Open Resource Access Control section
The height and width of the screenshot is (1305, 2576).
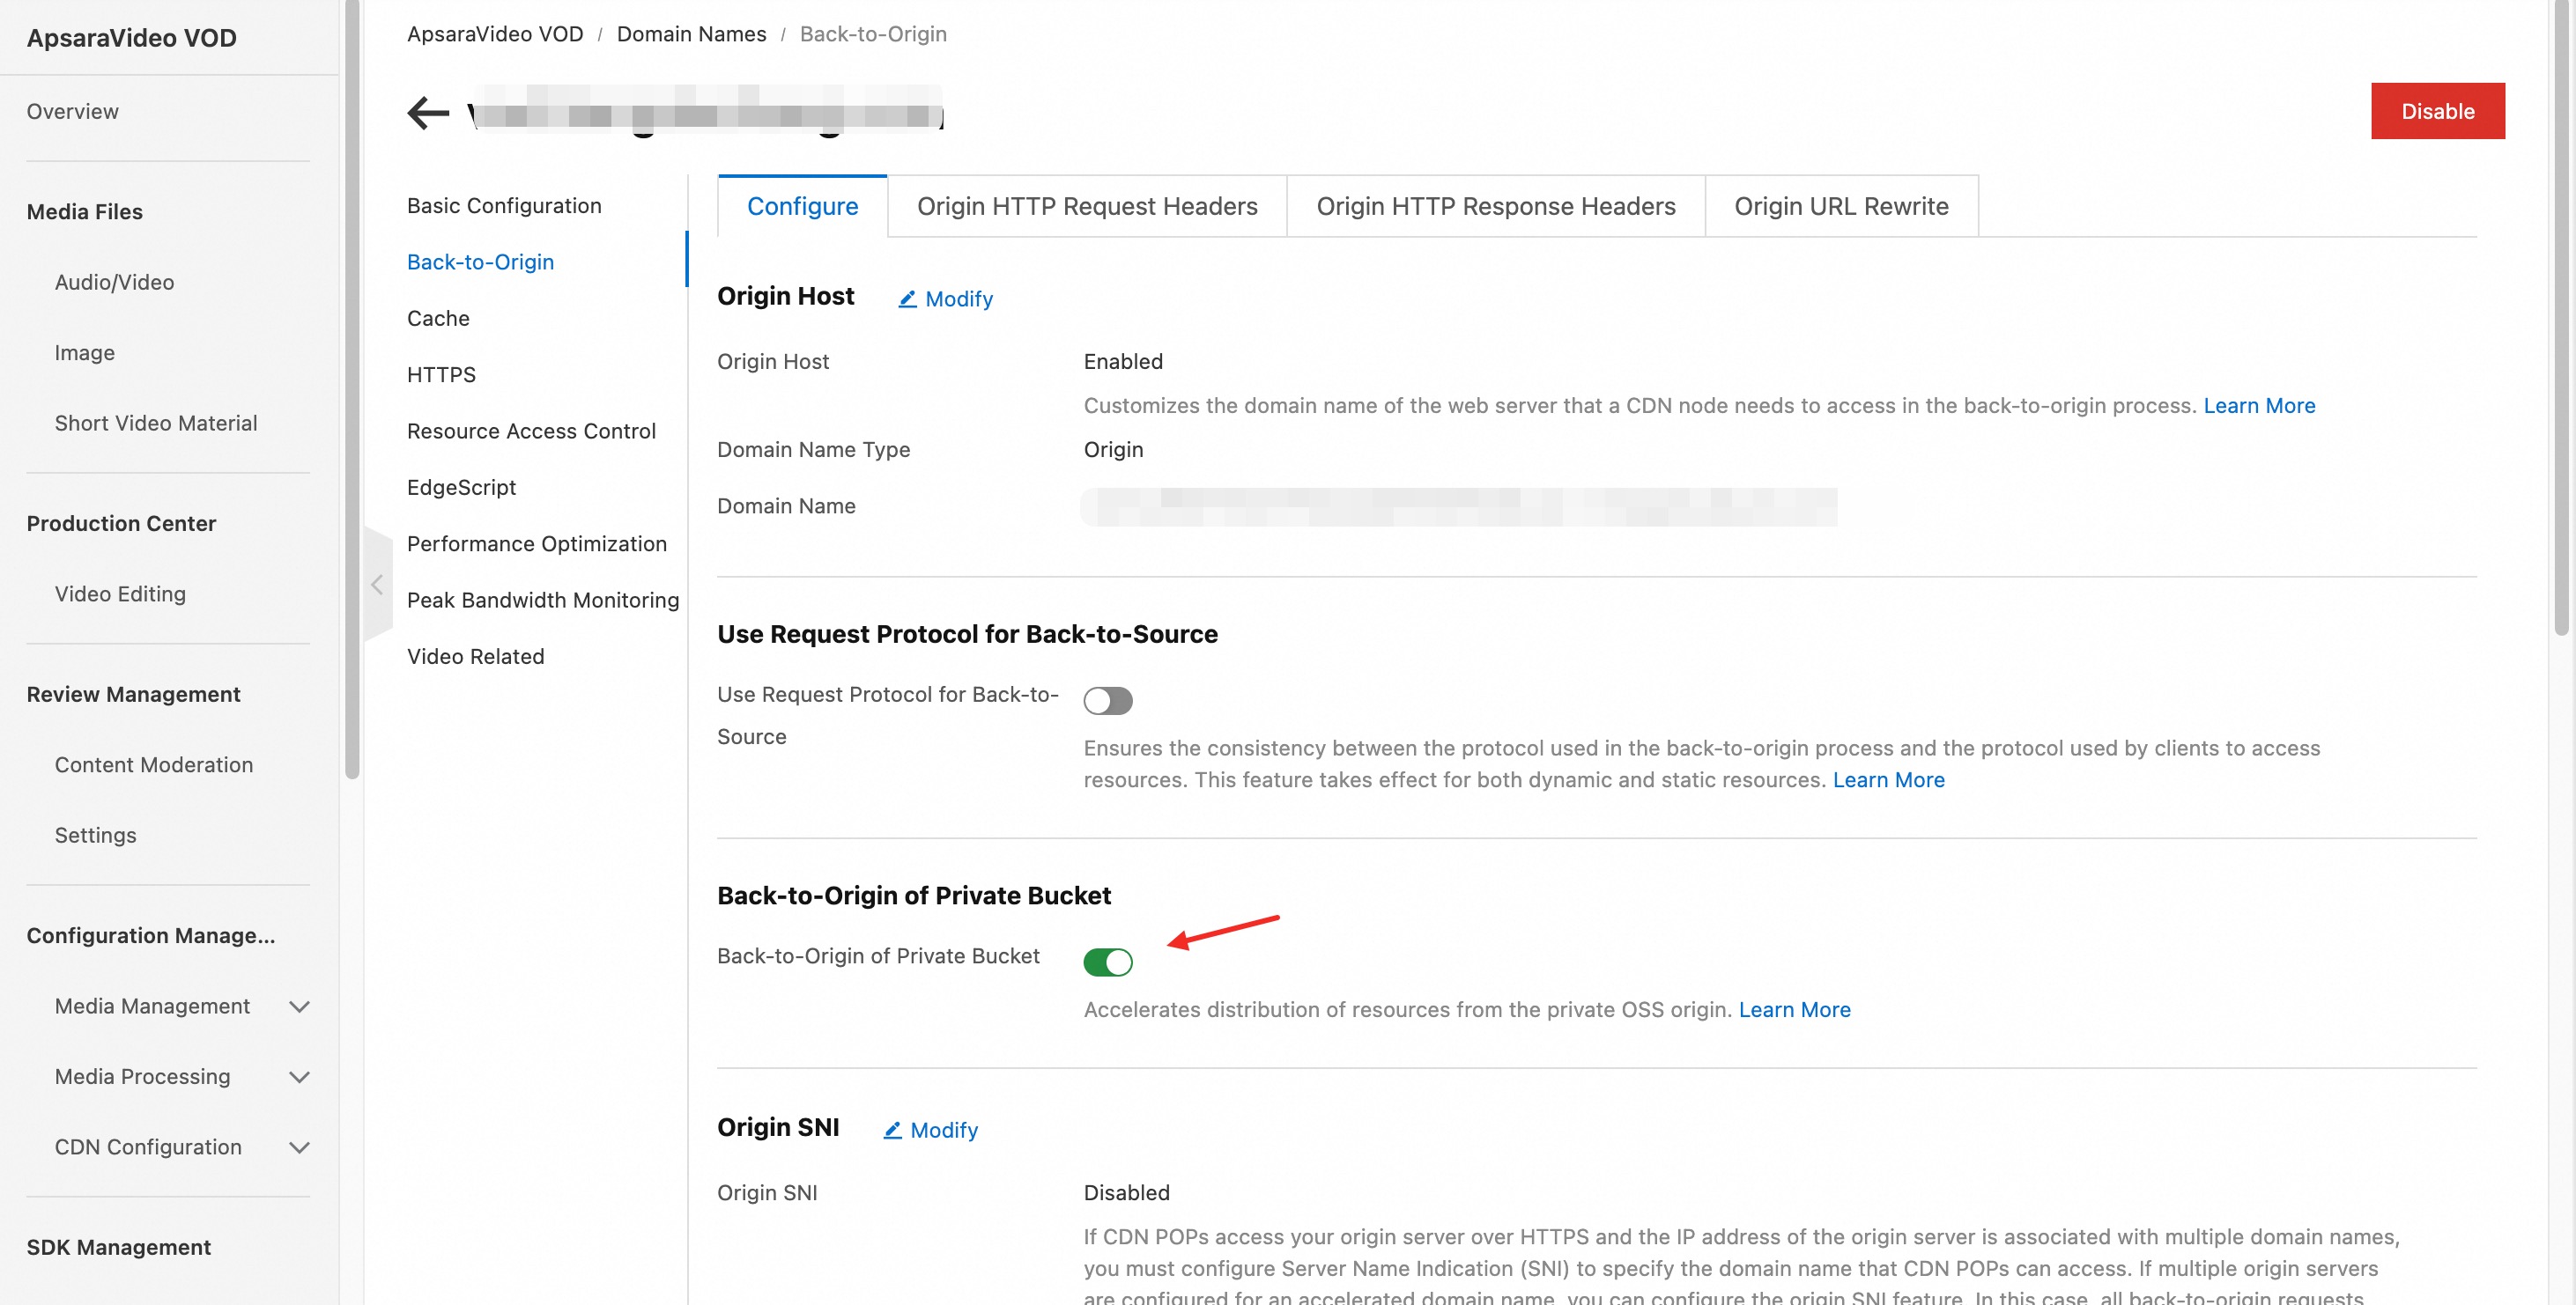[x=531, y=431]
